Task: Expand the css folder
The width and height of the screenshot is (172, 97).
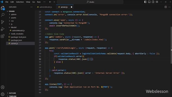Action: click(x=20, y=21)
